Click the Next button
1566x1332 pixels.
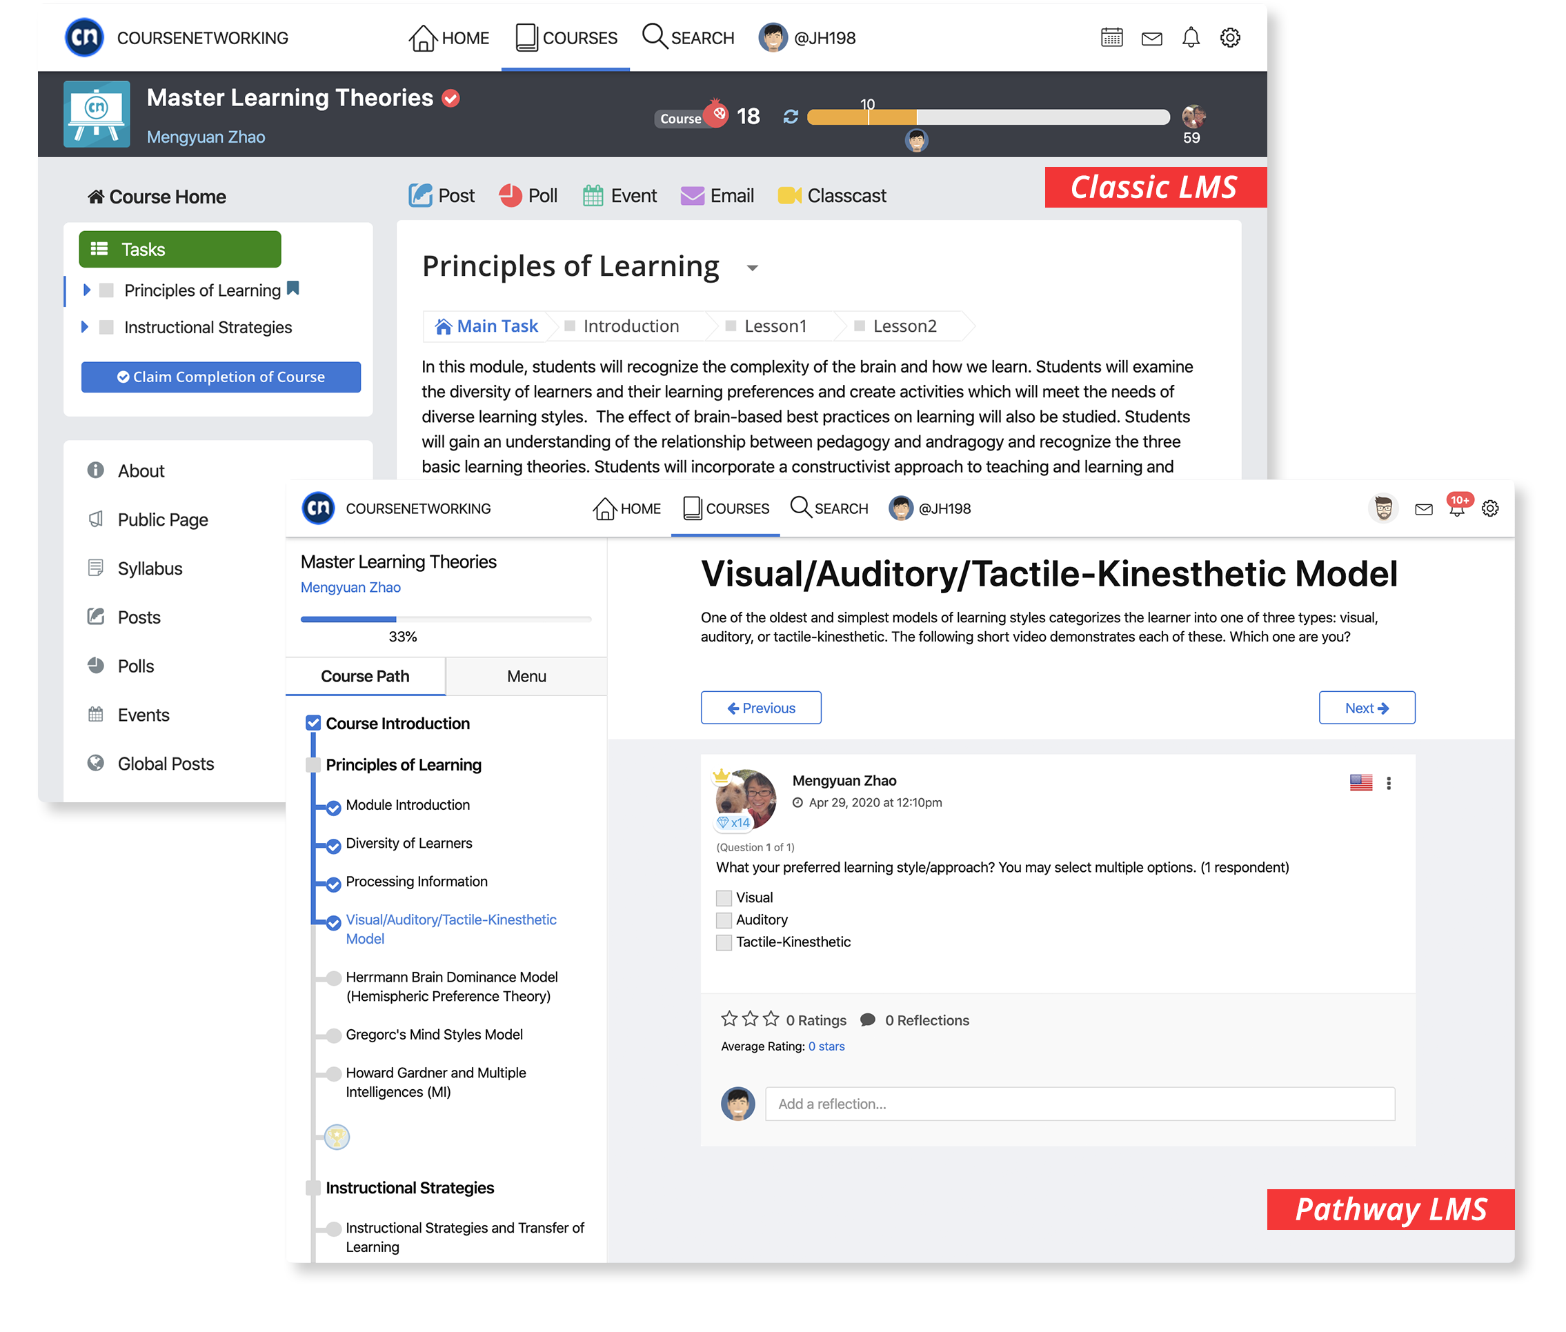pos(1367,708)
